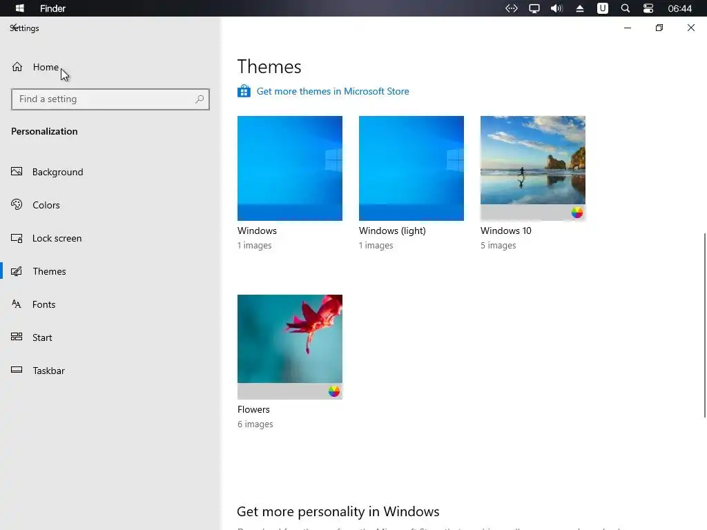The height and width of the screenshot is (530, 707).
Task: Click the eject icon in menu bar
Action: pos(580,8)
